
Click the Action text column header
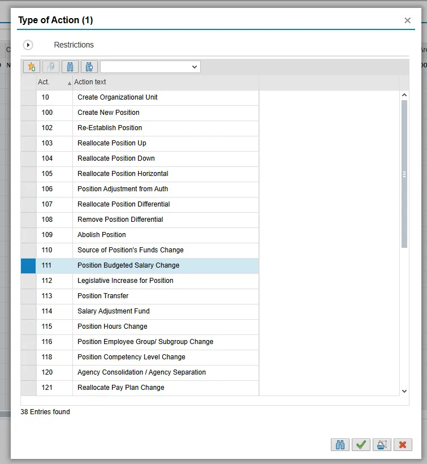point(166,82)
